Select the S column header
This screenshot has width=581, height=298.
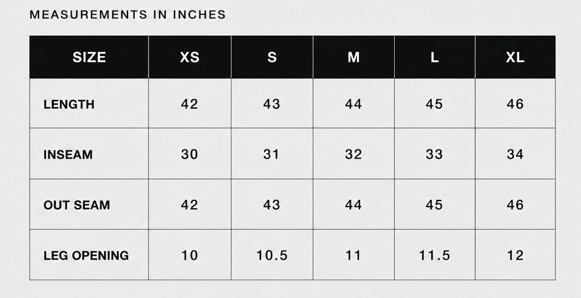[x=272, y=57]
